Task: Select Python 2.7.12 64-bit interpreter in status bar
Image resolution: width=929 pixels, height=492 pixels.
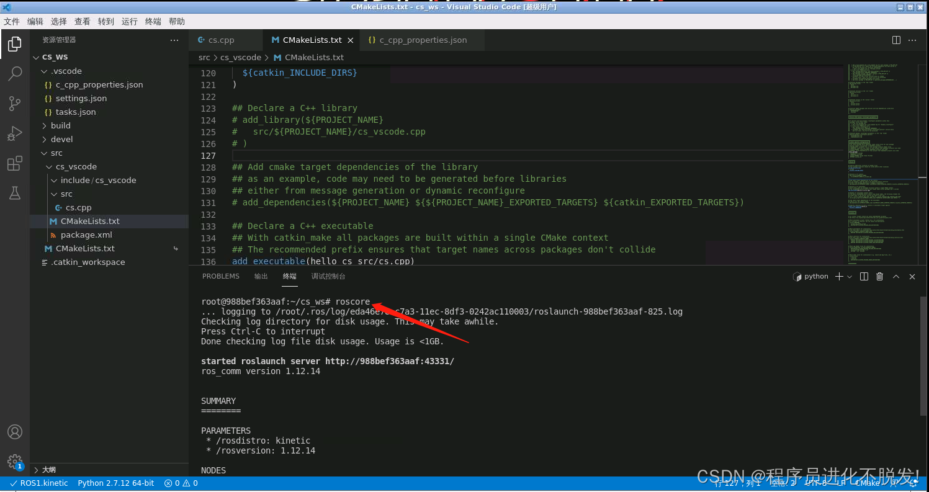Action: [116, 483]
